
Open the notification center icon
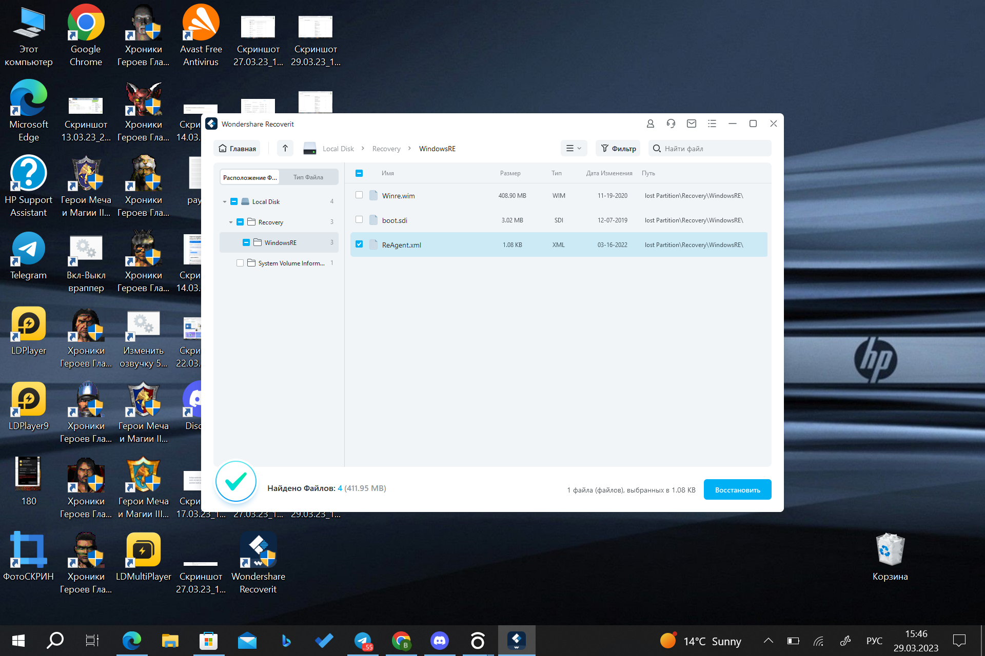coord(959,641)
